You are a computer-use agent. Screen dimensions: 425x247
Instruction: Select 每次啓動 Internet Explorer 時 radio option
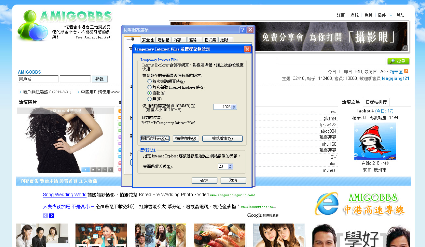pos(149,87)
